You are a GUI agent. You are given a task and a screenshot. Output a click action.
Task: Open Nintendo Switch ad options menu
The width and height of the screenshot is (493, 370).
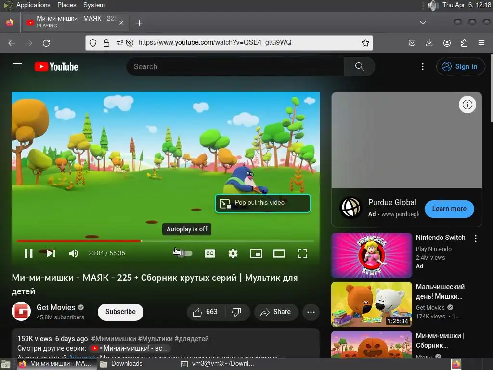point(475,238)
